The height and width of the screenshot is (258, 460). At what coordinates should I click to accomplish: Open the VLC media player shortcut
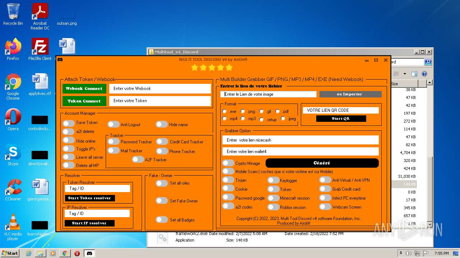(13, 227)
